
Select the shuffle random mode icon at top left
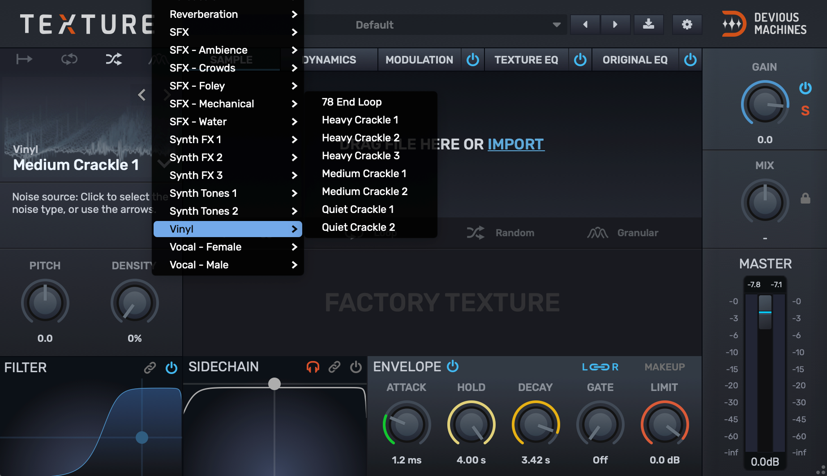114,59
